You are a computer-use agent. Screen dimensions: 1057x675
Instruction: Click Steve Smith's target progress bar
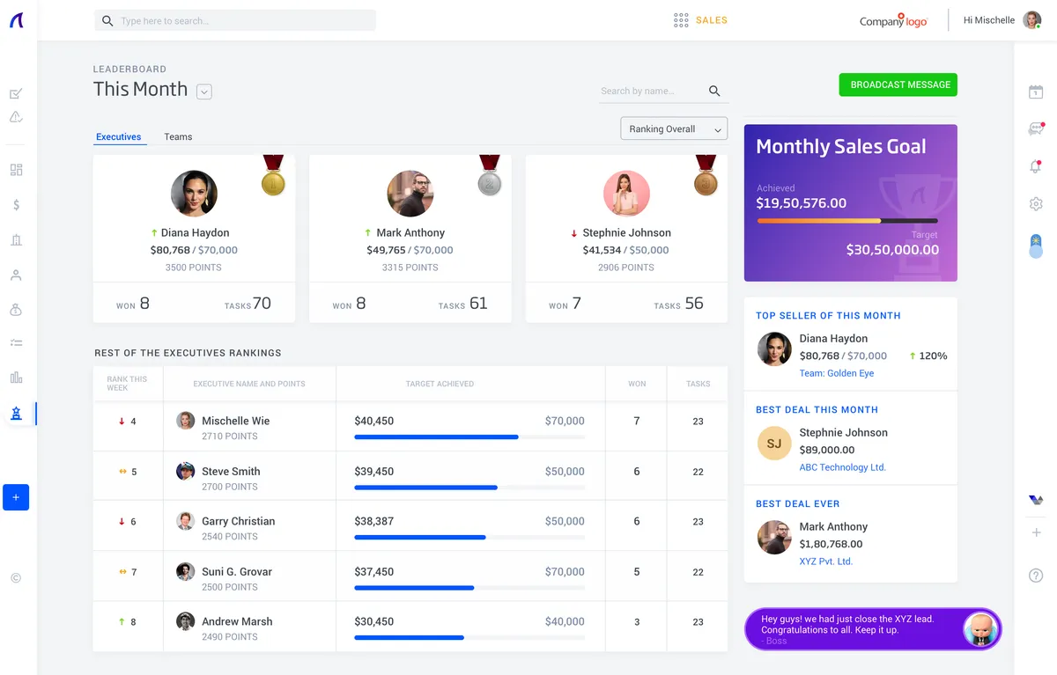click(x=469, y=488)
